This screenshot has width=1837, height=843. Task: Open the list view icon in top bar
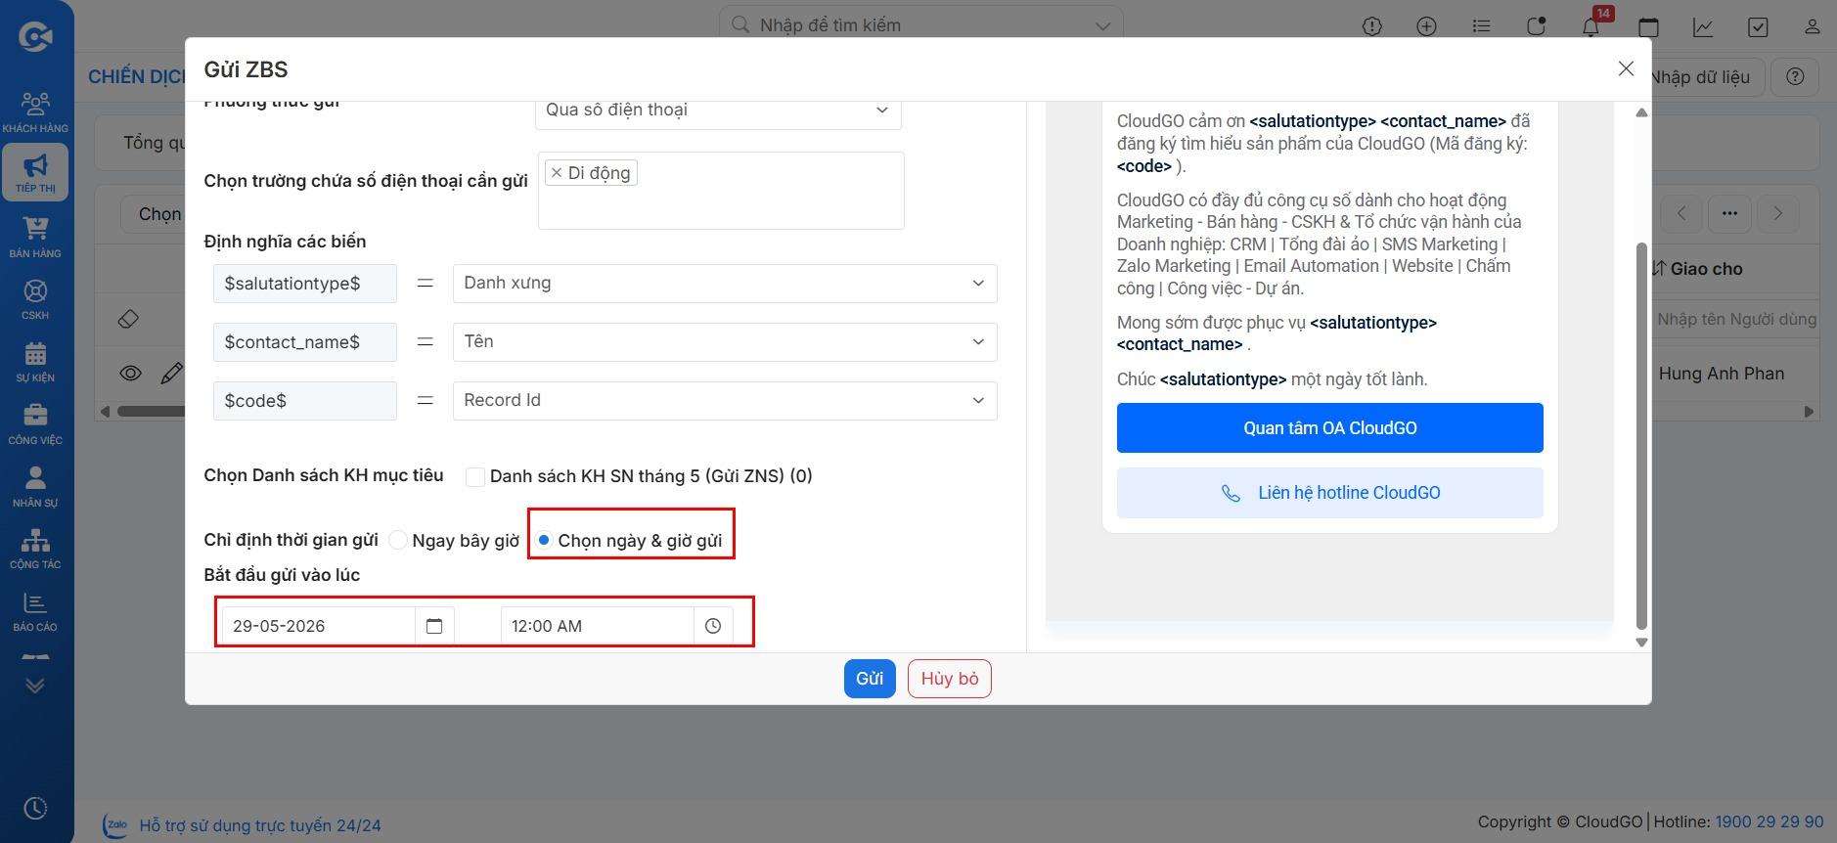(x=1482, y=26)
